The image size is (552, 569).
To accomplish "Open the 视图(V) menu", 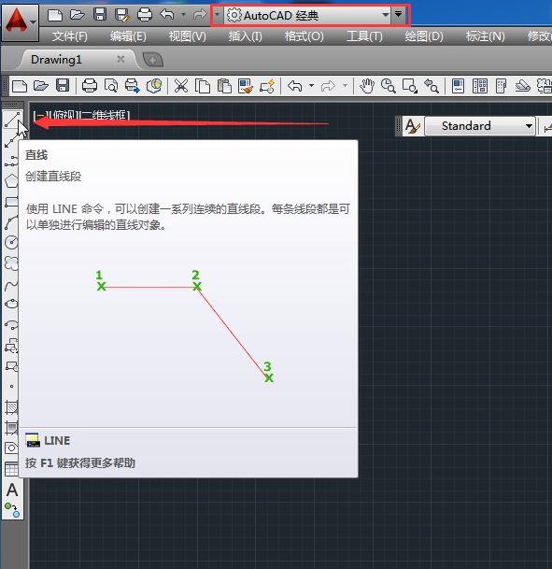I will 187,36.
